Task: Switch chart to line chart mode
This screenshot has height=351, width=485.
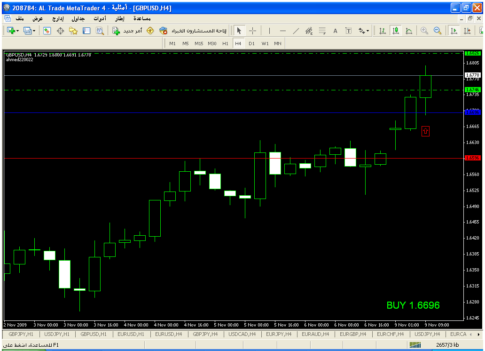Action: 409,31
